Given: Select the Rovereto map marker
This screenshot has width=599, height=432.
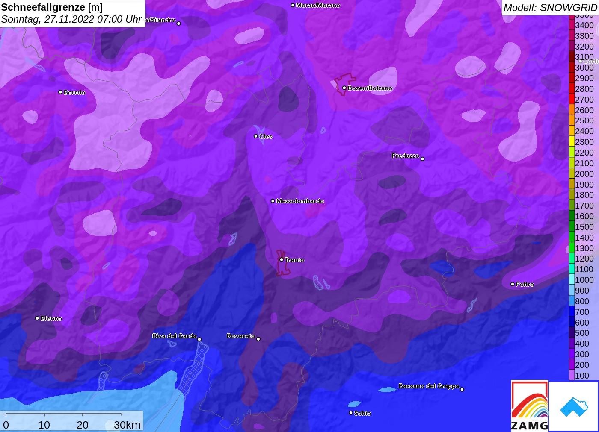Looking at the screenshot, I should [x=258, y=339].
